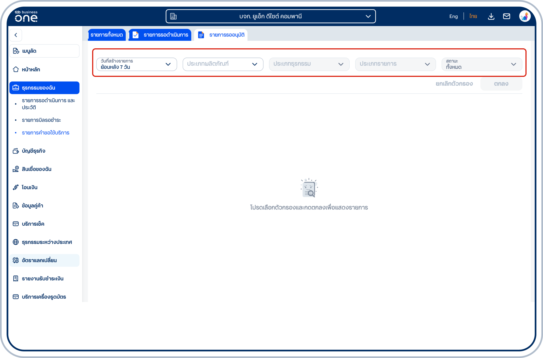Open ประเภทผลิตภัณฑ์ product type dropdown
This screenshot has width=543, height=358.
click(x=223, y=64)
